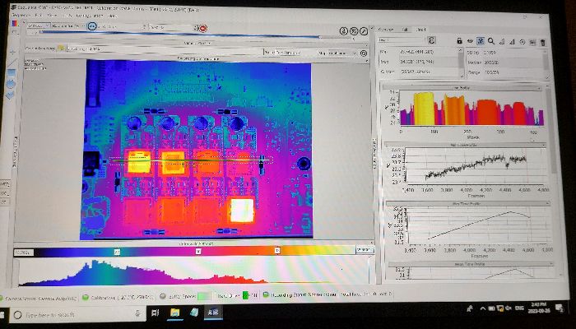Viewport: 576px width, 329px height.
Task: Select the first tab in the right panel
Action: (x=385, y=30)
